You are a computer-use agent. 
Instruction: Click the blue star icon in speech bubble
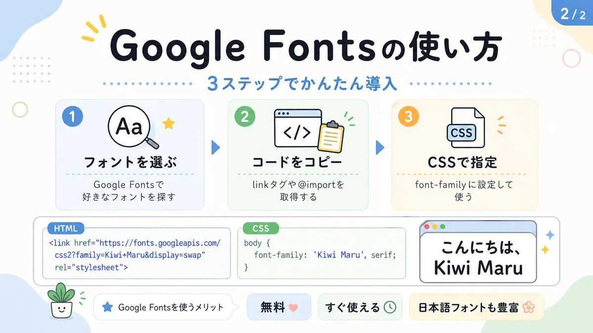(107, 307)
